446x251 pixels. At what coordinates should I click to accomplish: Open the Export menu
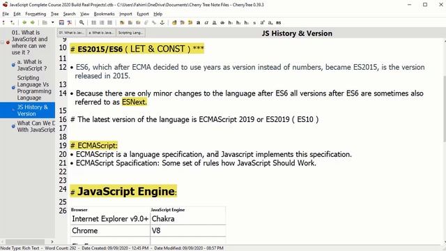pyautogui.click(x=142, y=14)
